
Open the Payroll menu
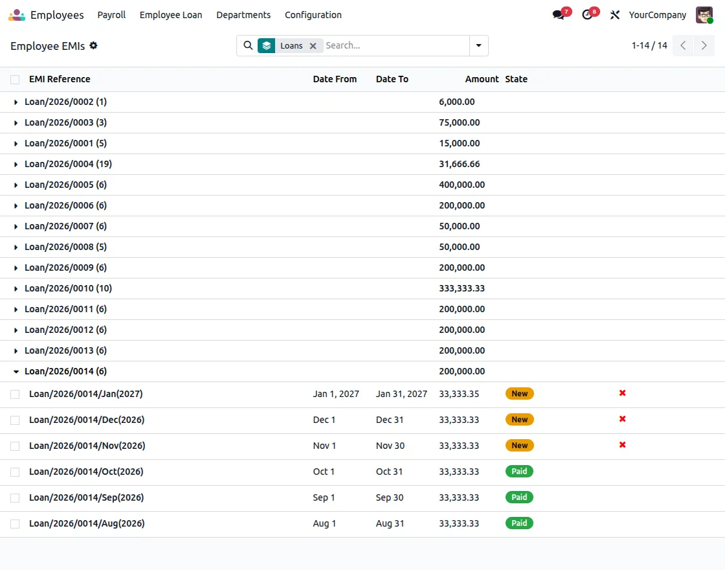(111, 15)
